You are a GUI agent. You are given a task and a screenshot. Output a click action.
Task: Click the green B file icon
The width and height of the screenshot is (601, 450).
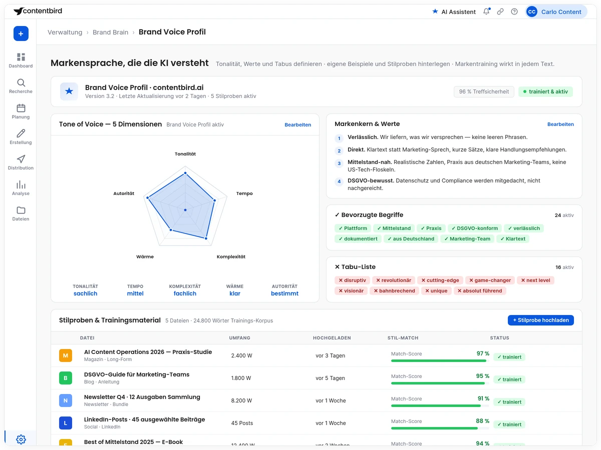pos(66,378)
